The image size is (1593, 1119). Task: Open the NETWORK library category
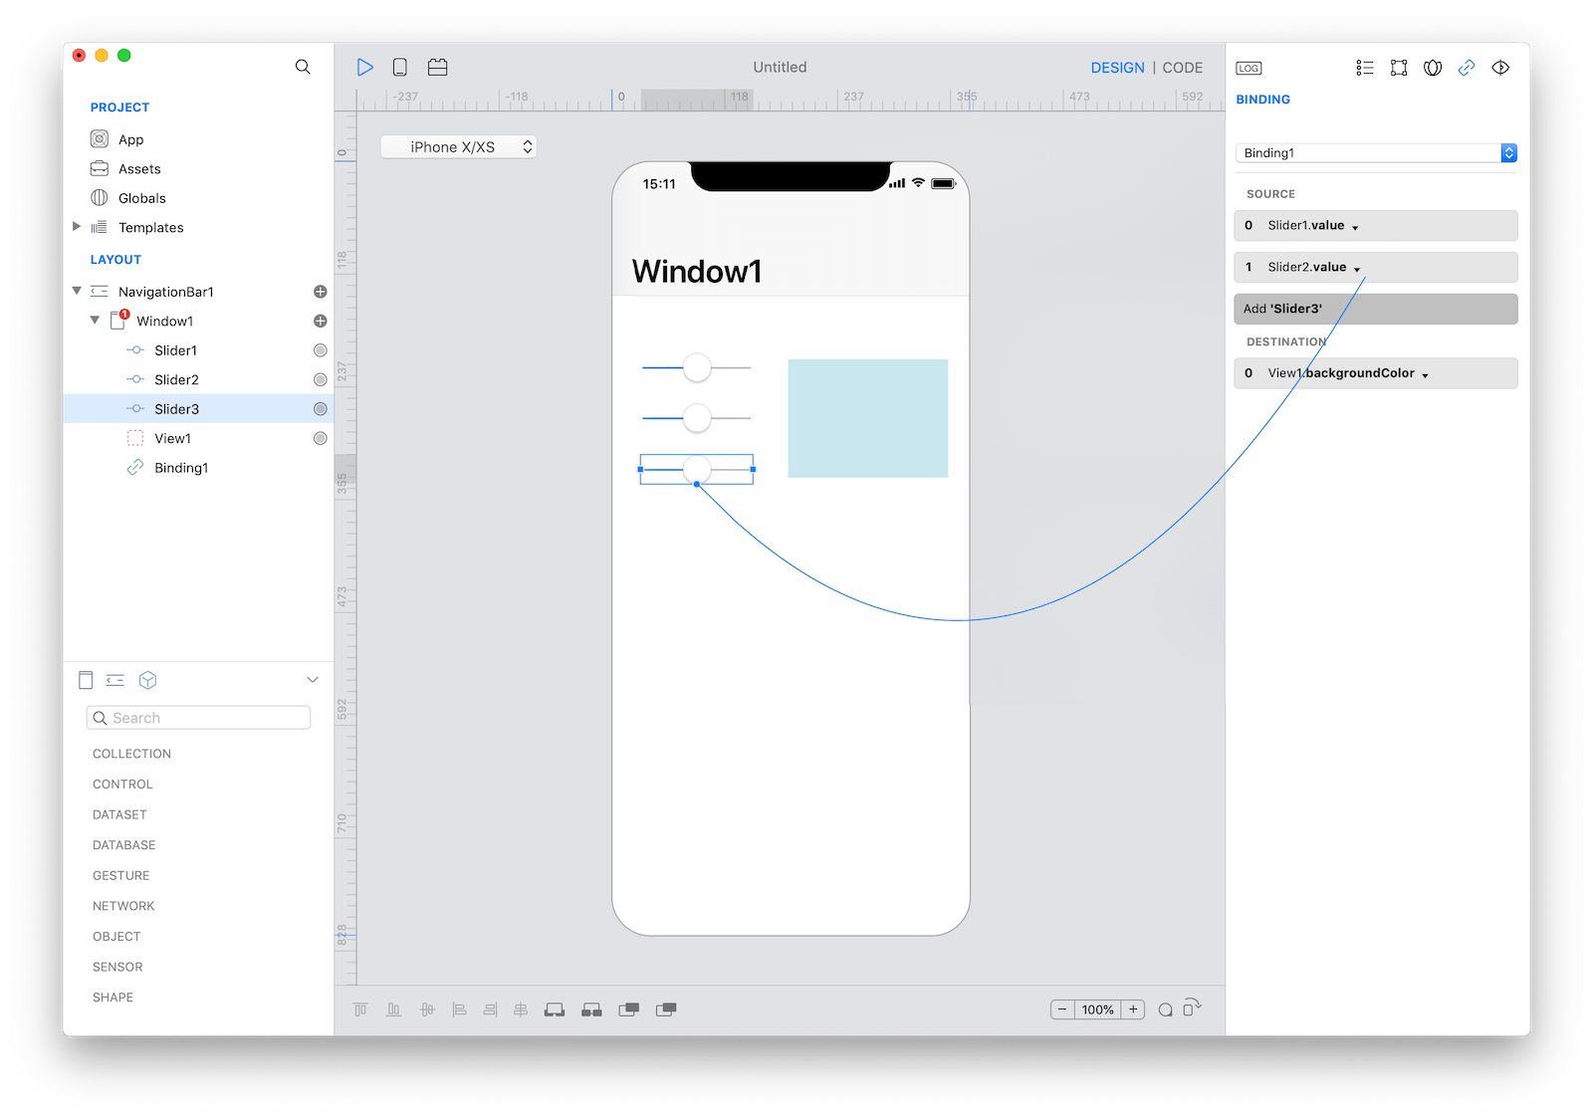(x=123, y=906)
